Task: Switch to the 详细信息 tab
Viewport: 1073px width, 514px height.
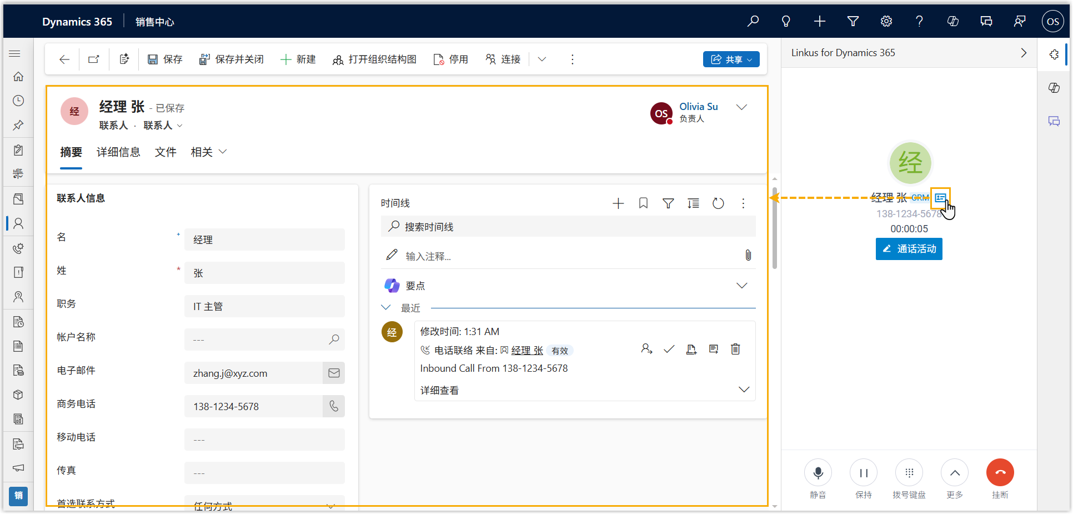Action: [x=118, y=152]
